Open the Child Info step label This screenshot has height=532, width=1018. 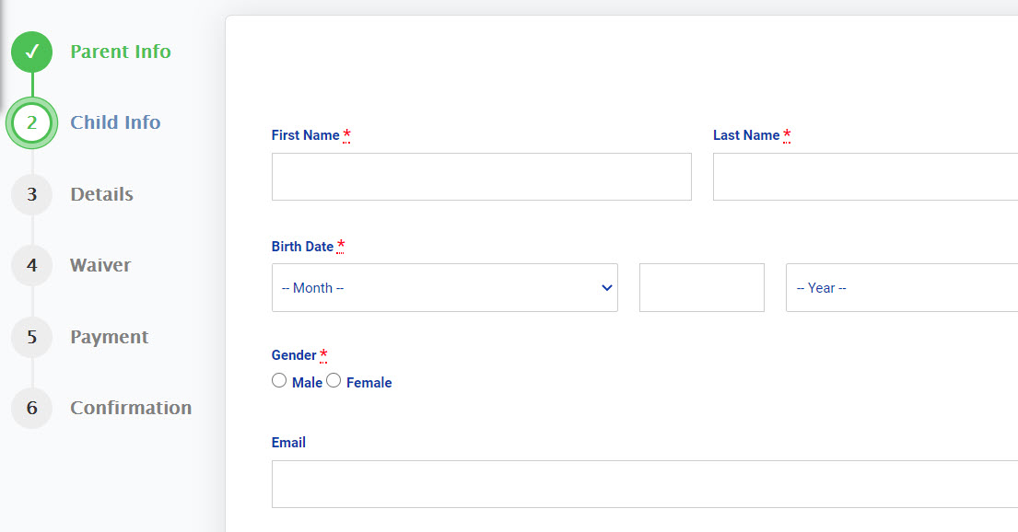coord(115,122)
